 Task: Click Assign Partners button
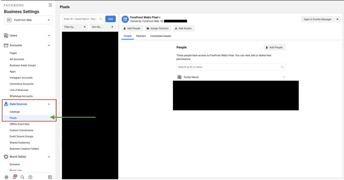click(x=158, y=29)
